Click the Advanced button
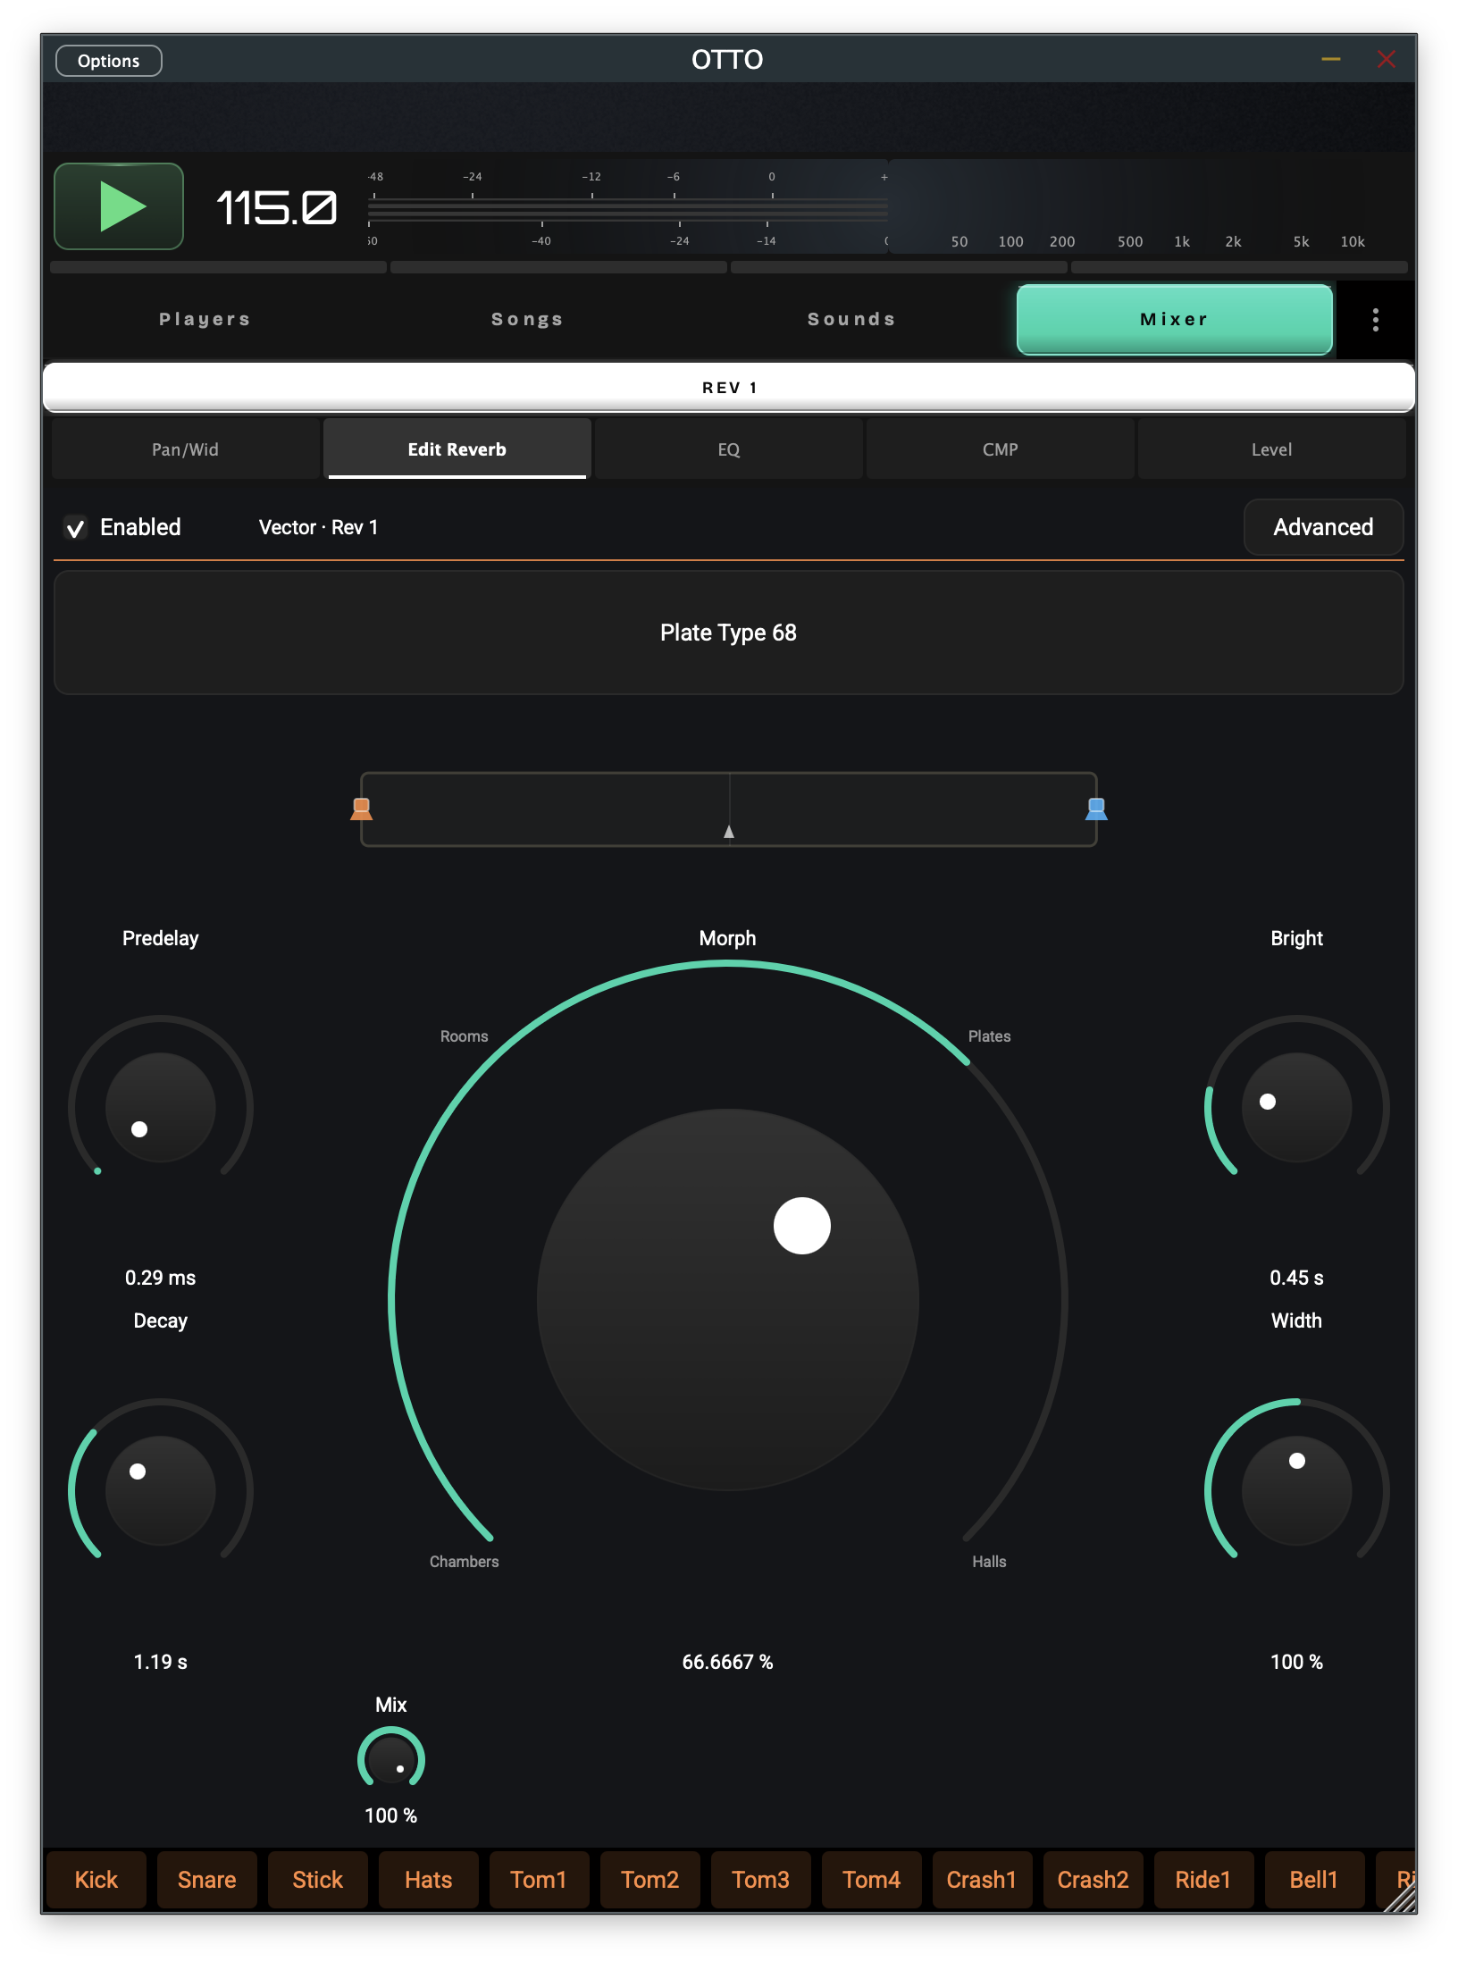 coord(1323,527)
